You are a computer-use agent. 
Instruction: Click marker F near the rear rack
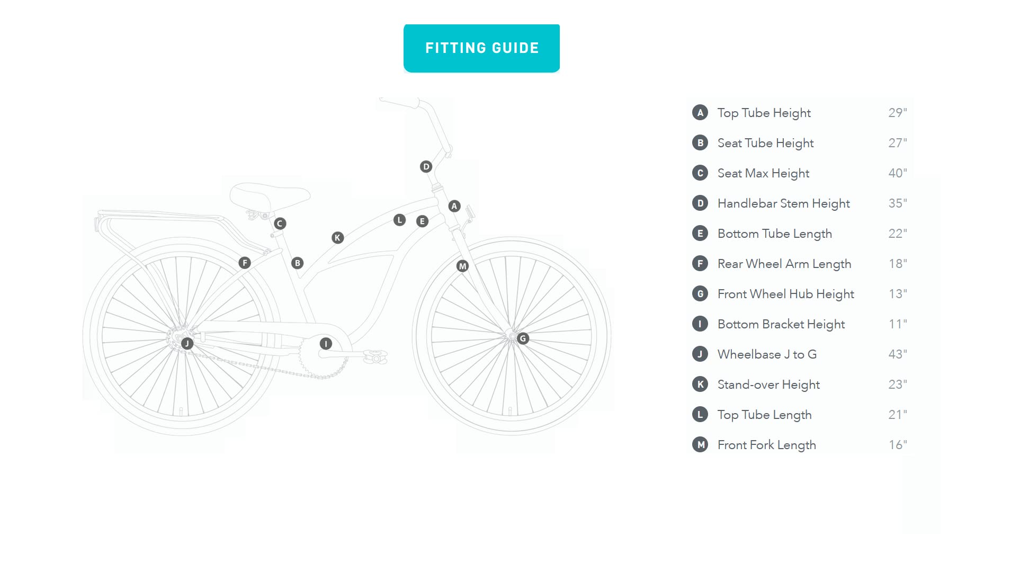pos(244,263)
